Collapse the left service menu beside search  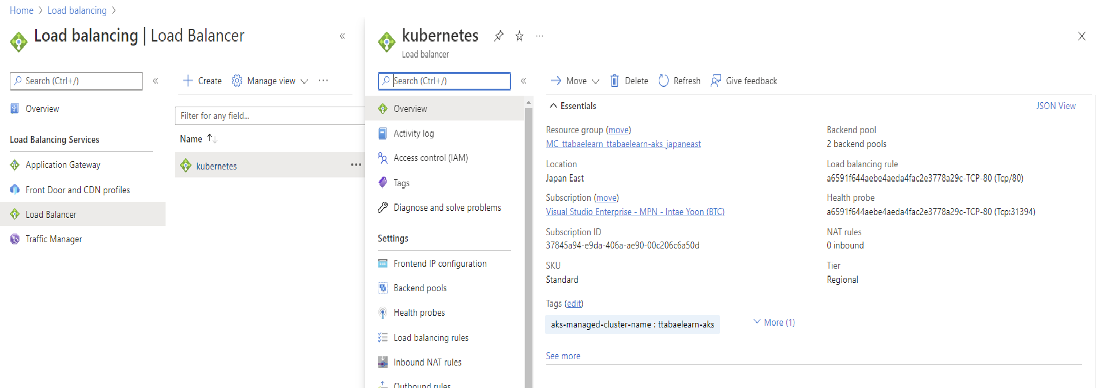[156, 81]
